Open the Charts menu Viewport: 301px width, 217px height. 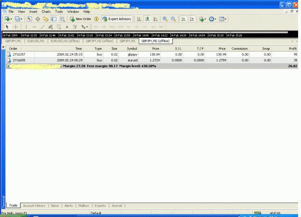pos(46,12)
